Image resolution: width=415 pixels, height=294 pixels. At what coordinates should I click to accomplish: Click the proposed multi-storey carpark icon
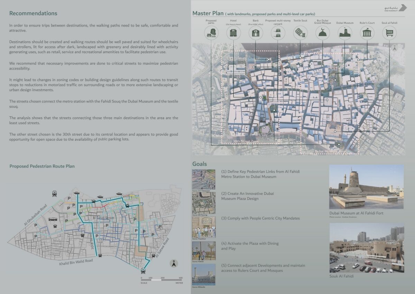[x=277, y=33]
